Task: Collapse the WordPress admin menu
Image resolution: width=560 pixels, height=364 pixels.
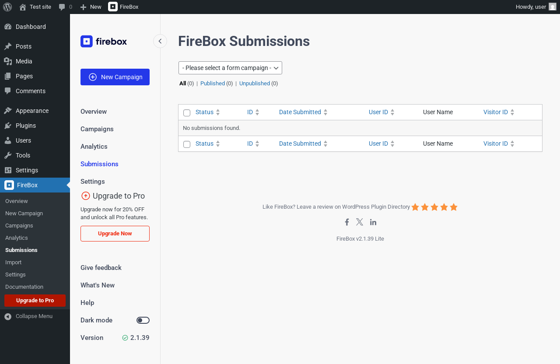Action: pos(35,316)
